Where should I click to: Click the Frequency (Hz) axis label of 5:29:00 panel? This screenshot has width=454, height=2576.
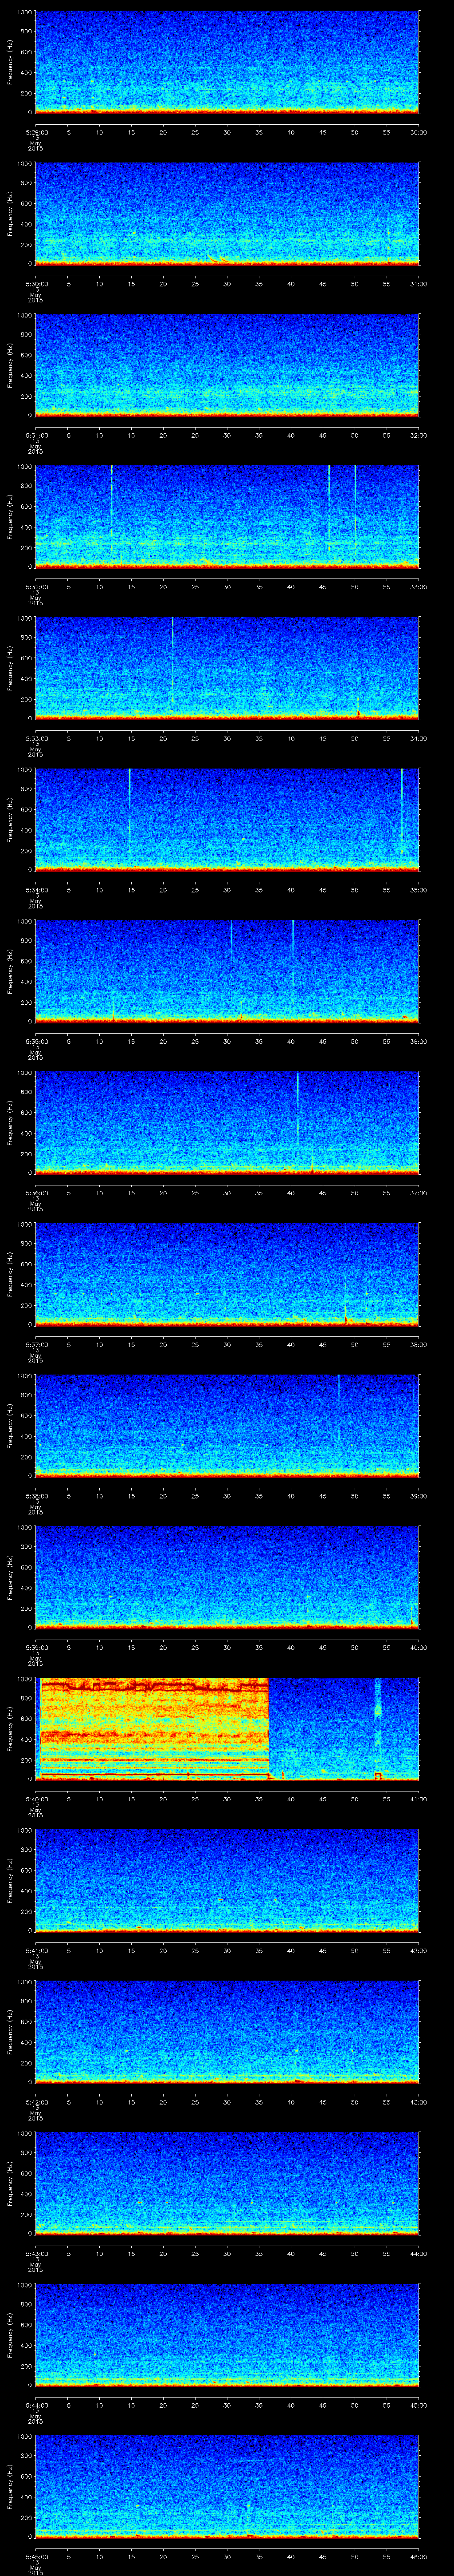coord(10,62)
